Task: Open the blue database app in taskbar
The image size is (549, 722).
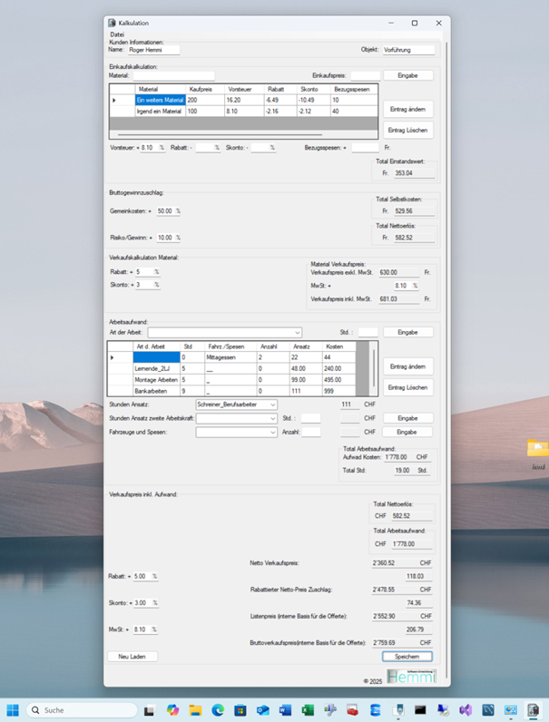Action: 376,710
